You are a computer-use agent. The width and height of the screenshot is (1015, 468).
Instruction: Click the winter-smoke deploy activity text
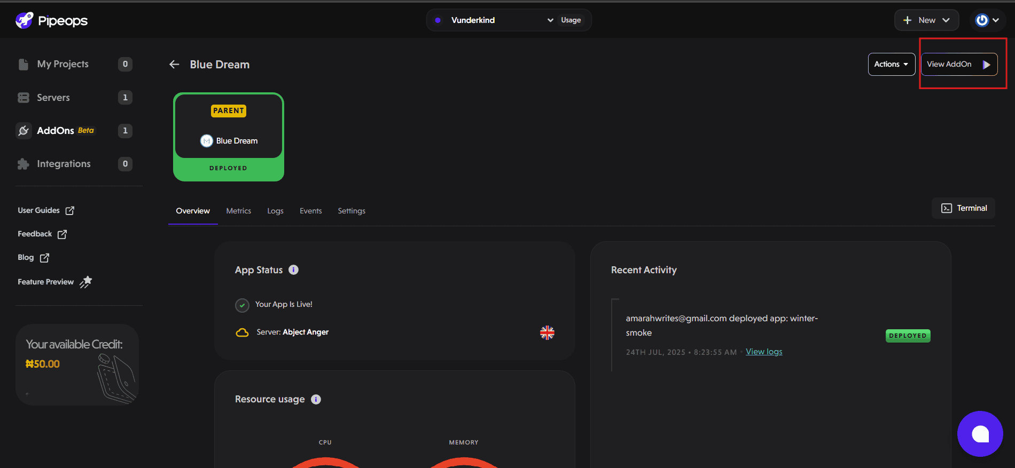pos(722,326)
